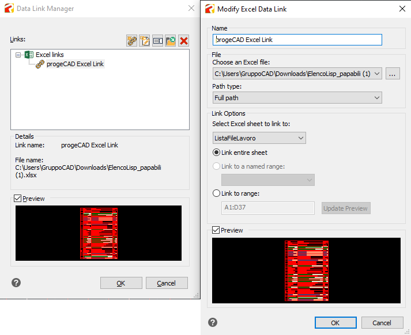Open help in Data Link Manager
Viewport: 411px width, 335px height.
[x=16, y=283]
